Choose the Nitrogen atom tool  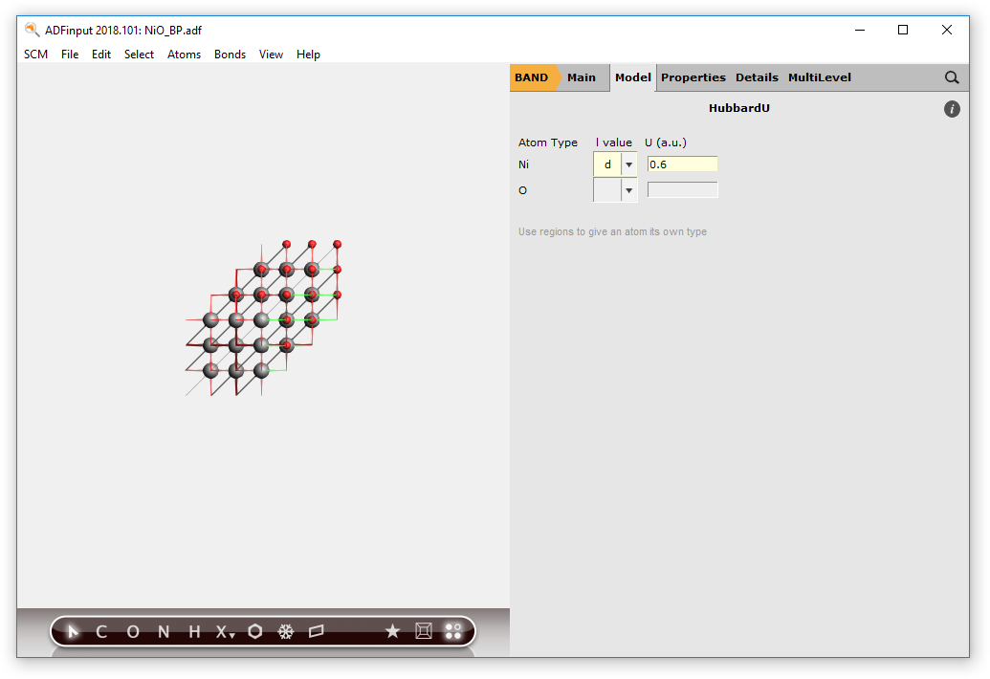point(164,631)
